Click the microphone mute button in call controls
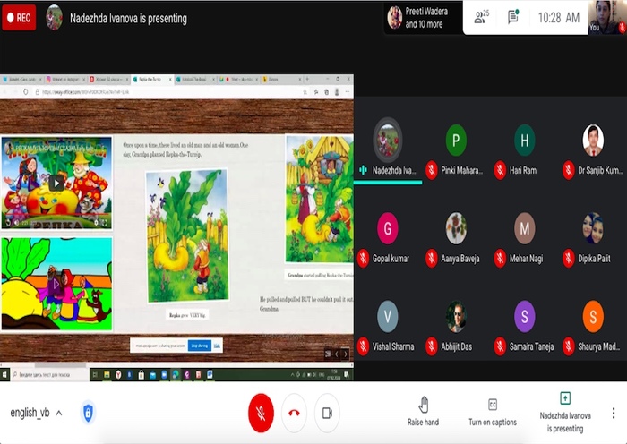Screen dimensions: 627x444 pos(262,414)
